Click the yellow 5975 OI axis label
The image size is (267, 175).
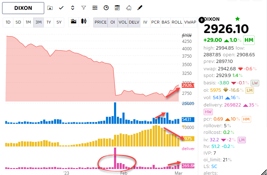coord(188,139)
